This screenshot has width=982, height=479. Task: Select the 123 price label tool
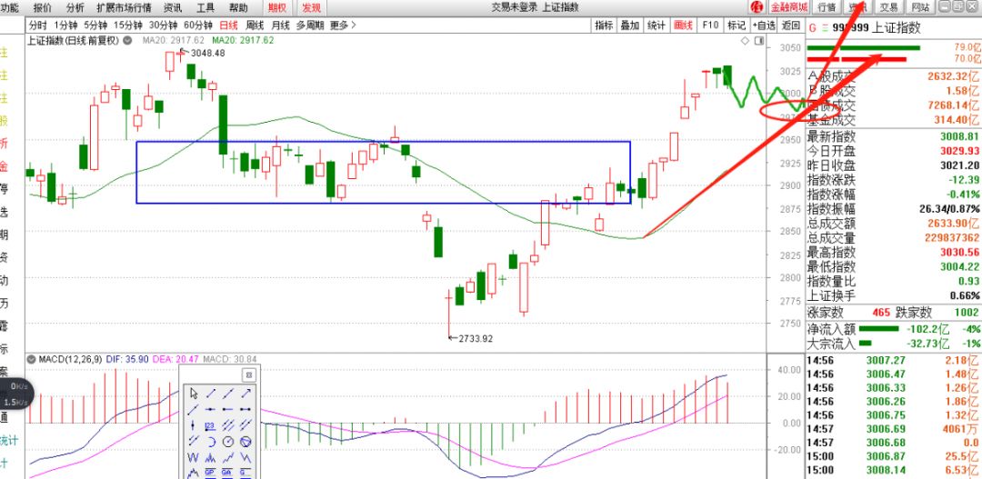[x=210, y=425]
